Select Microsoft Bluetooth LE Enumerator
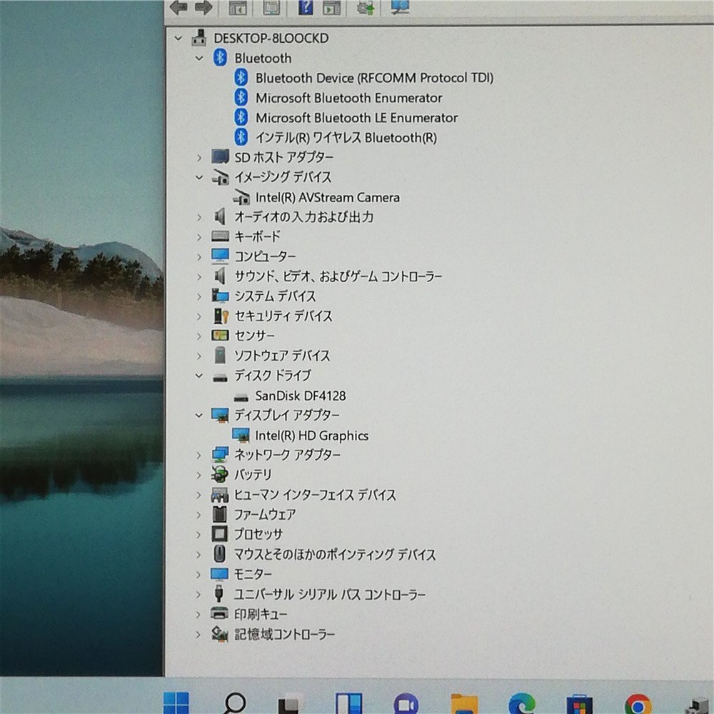Viewport: 714px width, 714px height. pyautogui.click(x=356, y=118)
